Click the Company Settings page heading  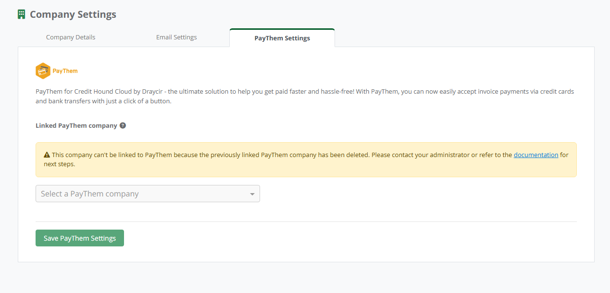(73, 14)
